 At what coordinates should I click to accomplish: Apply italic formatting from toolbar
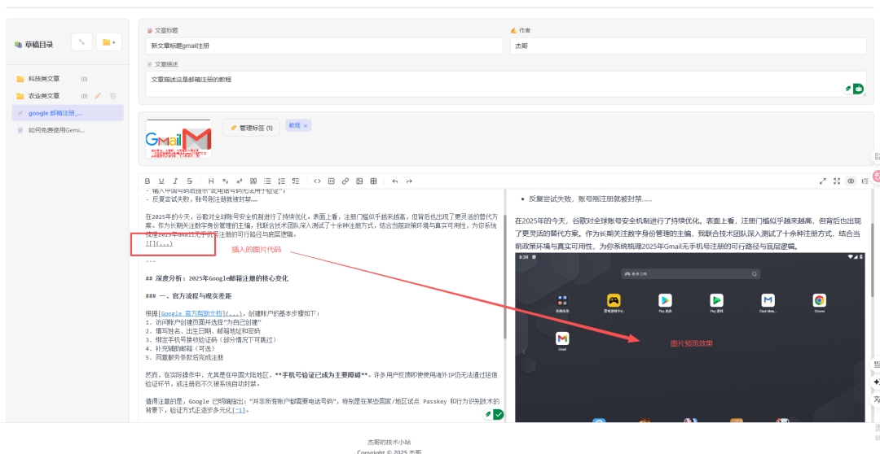click(175, 181)
